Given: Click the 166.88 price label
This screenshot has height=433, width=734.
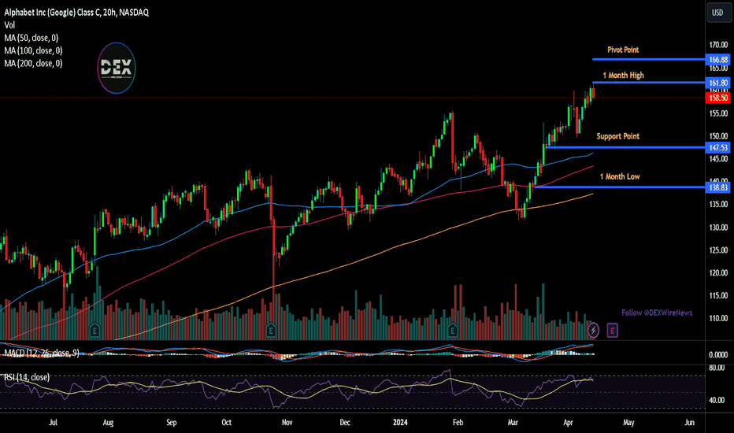Looking at the screenshot, I should pyautogui.click(x=718, y=60).
